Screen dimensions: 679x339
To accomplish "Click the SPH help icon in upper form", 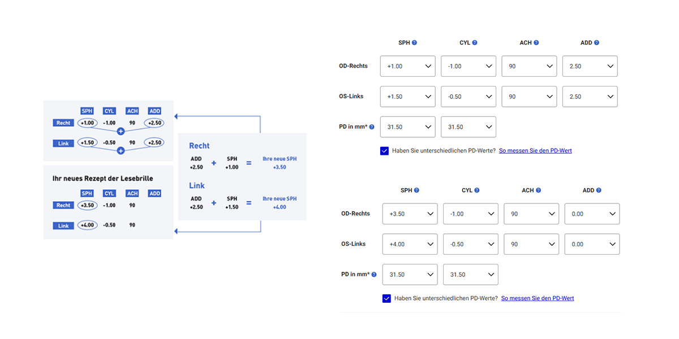I will (x=414, y=43).
